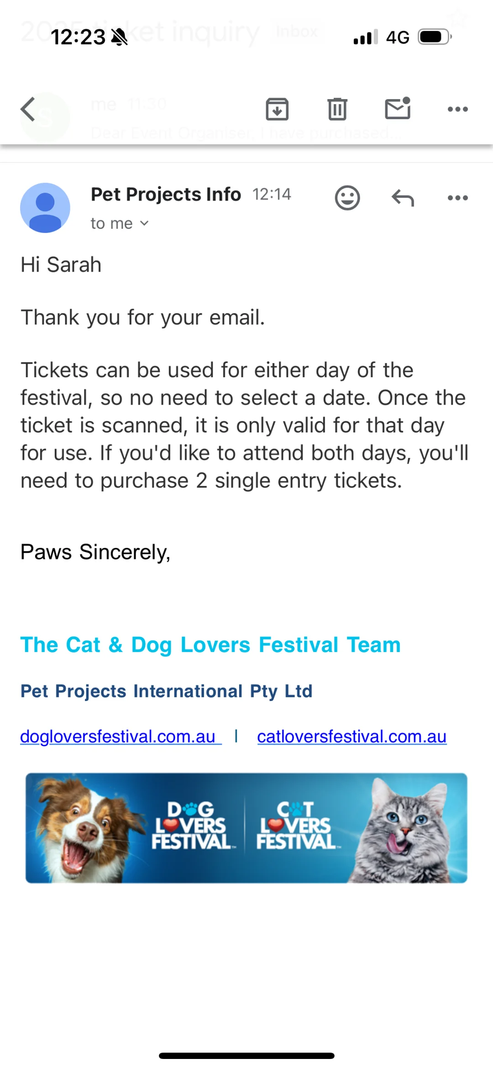Tap the Dog Lovers Festival banner image
Viewport: 493px width, 1069px height.
tap(246, 828)
